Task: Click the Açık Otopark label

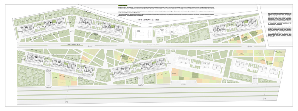Action: click(x=183, y=84)
